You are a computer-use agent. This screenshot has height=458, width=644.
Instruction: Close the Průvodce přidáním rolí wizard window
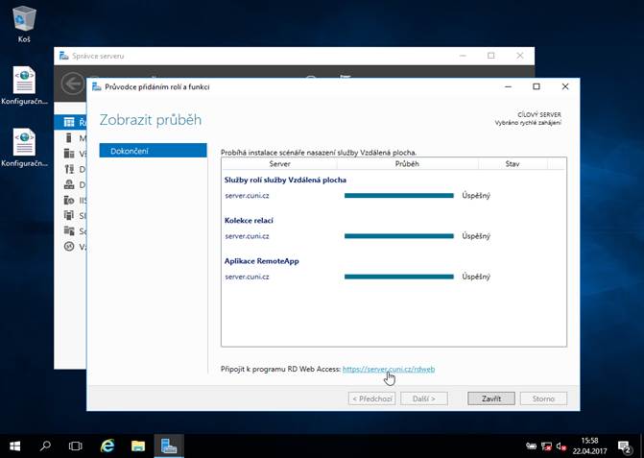(565, 86)
